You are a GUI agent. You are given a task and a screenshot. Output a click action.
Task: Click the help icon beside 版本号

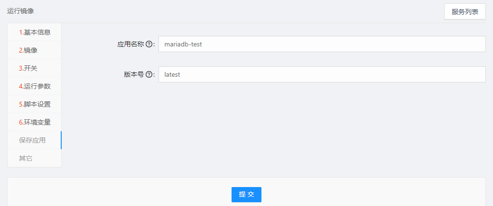click(149, 74)
